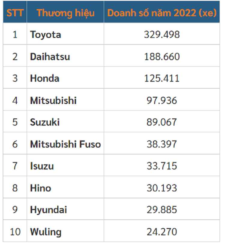Click Toyota's sales figure 329.498
Viewport: 225px width, 247px height.
coord(162,35)
